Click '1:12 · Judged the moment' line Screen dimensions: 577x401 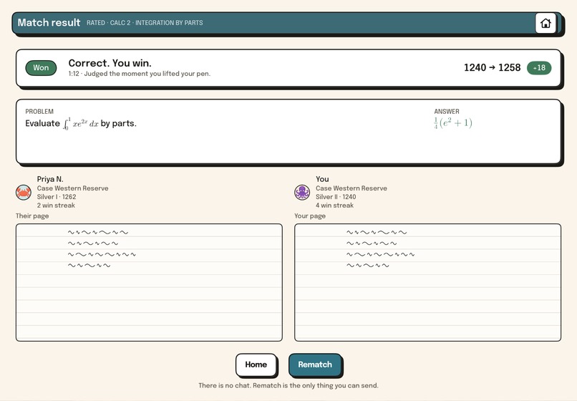(140, 74)
